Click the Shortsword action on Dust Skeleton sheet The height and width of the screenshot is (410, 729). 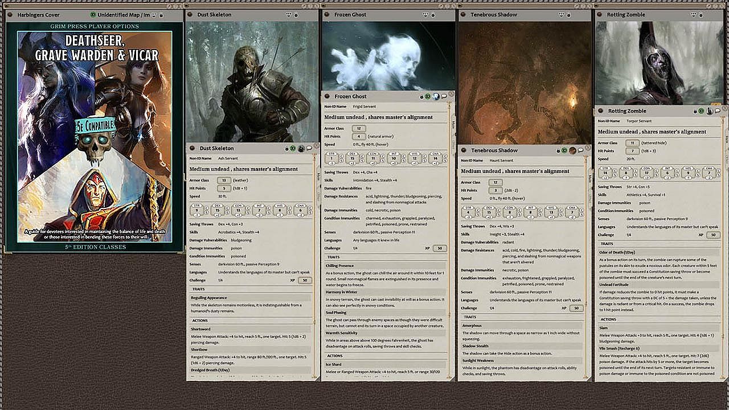pos(200,329)
